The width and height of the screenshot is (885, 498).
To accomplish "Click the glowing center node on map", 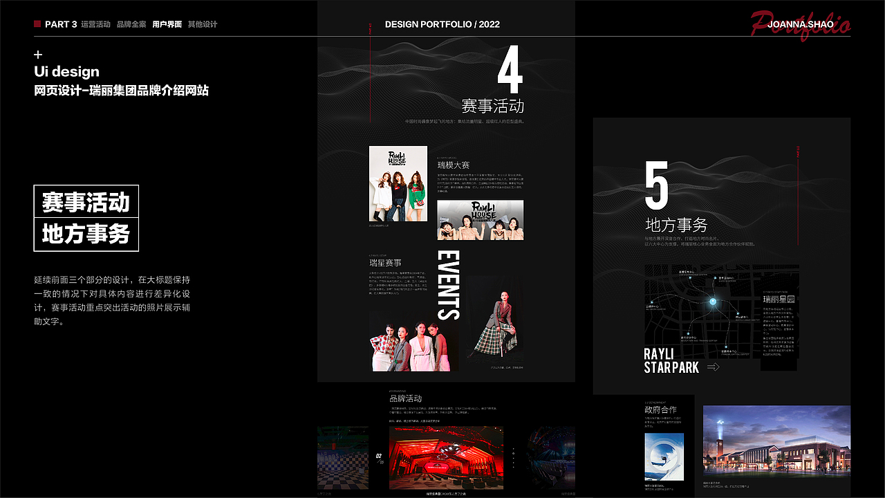I will (713, 302).
